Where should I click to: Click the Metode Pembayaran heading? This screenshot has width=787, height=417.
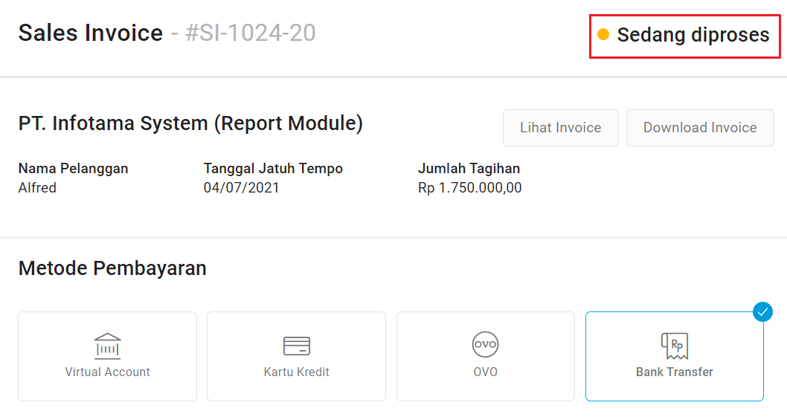coord(112,268)
